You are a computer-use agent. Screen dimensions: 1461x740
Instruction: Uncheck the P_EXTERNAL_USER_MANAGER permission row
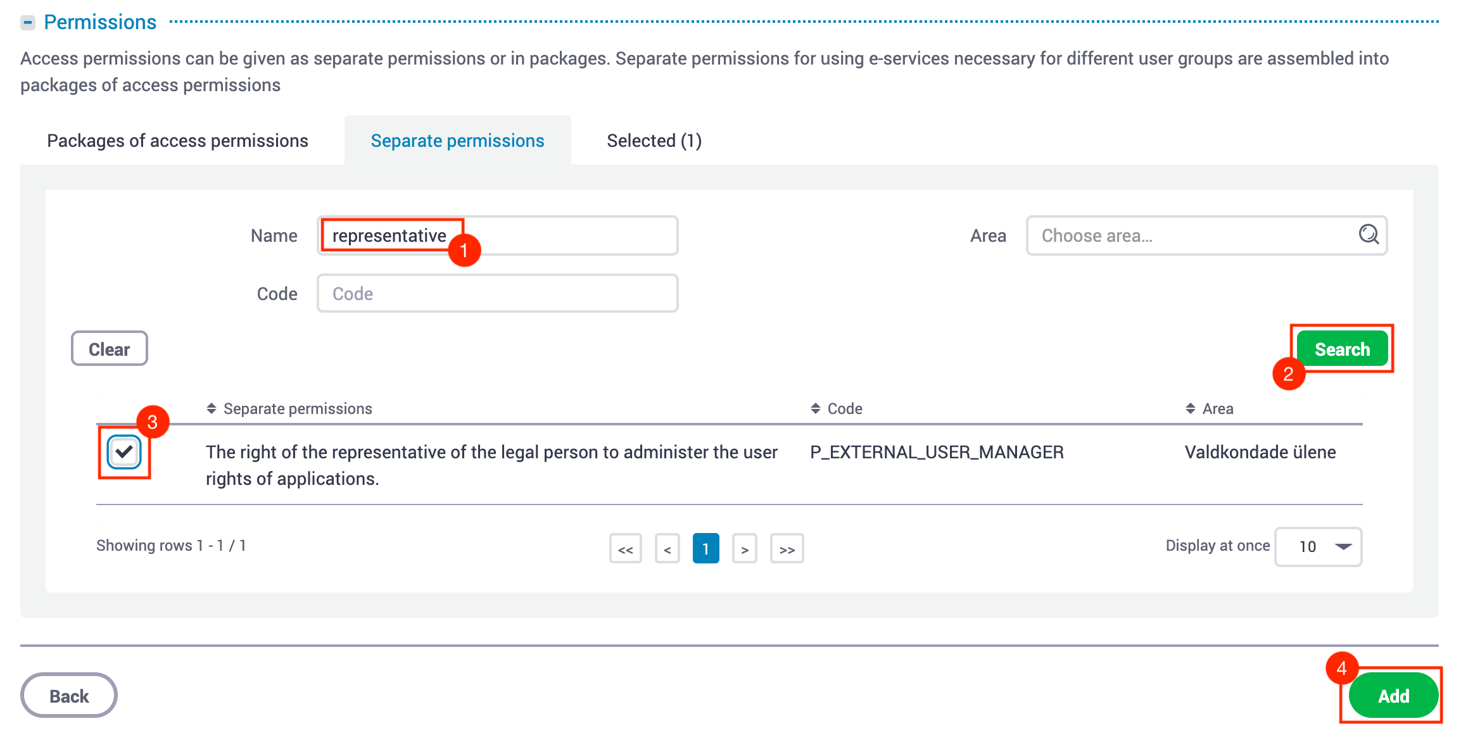(124, 452)
